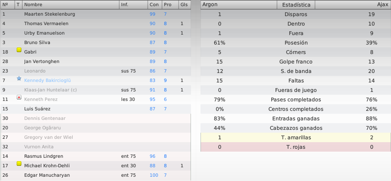The image size is (391, 181).
Task: Sort by the Gls column header
Action: pyautogui.click(x=185, y=5)
